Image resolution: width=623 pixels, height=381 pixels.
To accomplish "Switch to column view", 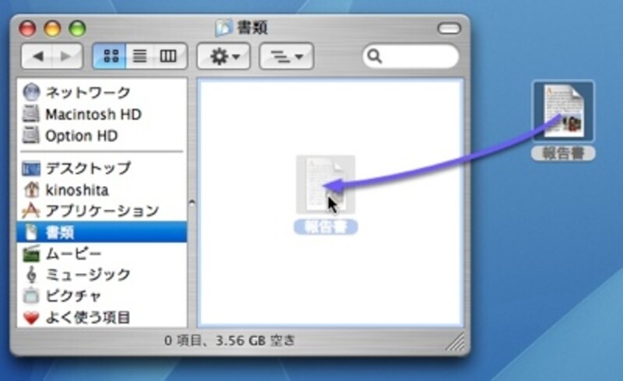I will click(169, 56).
